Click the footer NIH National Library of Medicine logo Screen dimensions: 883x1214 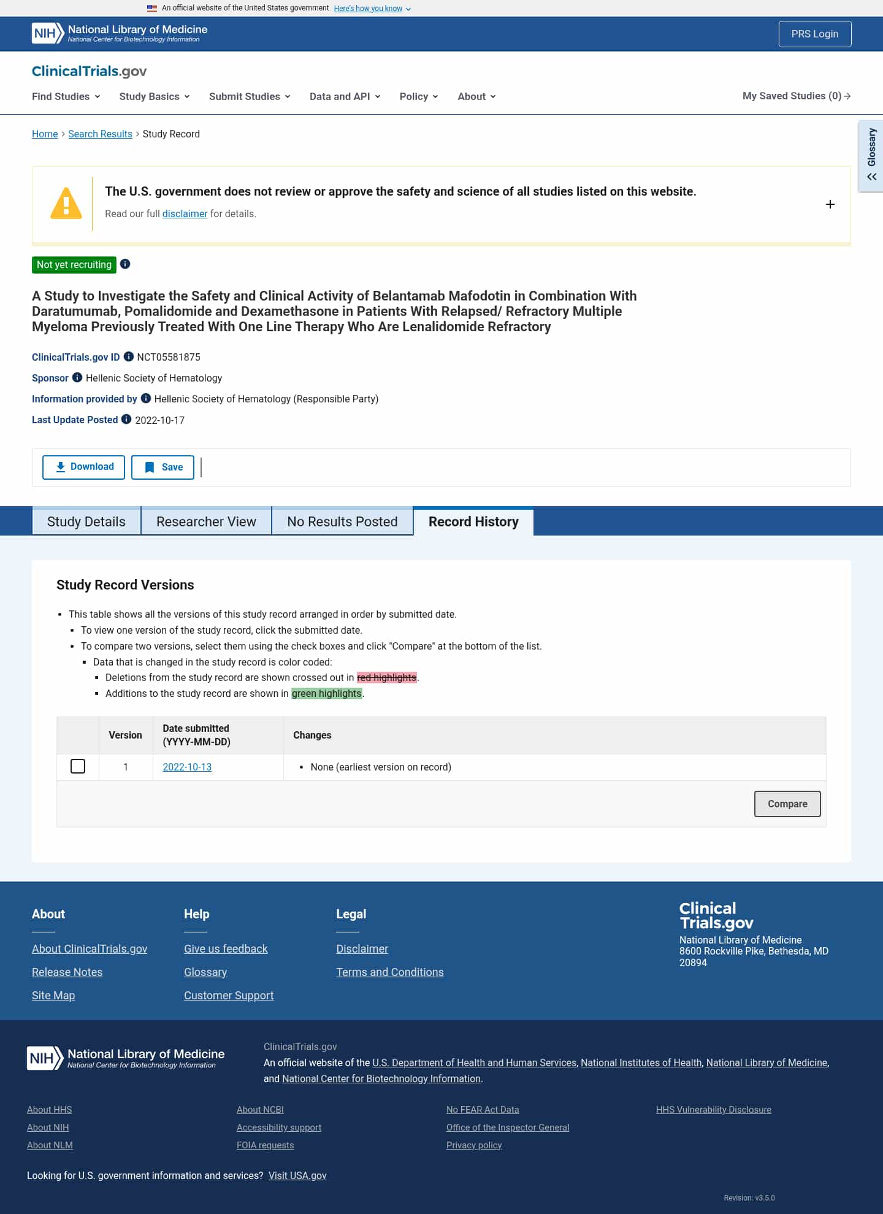point(126,1058)
